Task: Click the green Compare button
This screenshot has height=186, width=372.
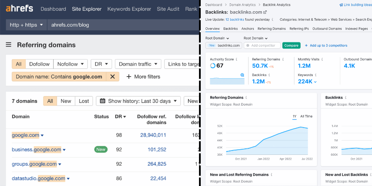Action: pos(292,45)
